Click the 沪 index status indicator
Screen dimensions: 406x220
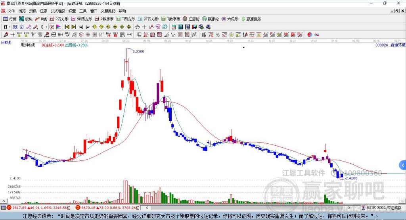[x=9, y=208]
